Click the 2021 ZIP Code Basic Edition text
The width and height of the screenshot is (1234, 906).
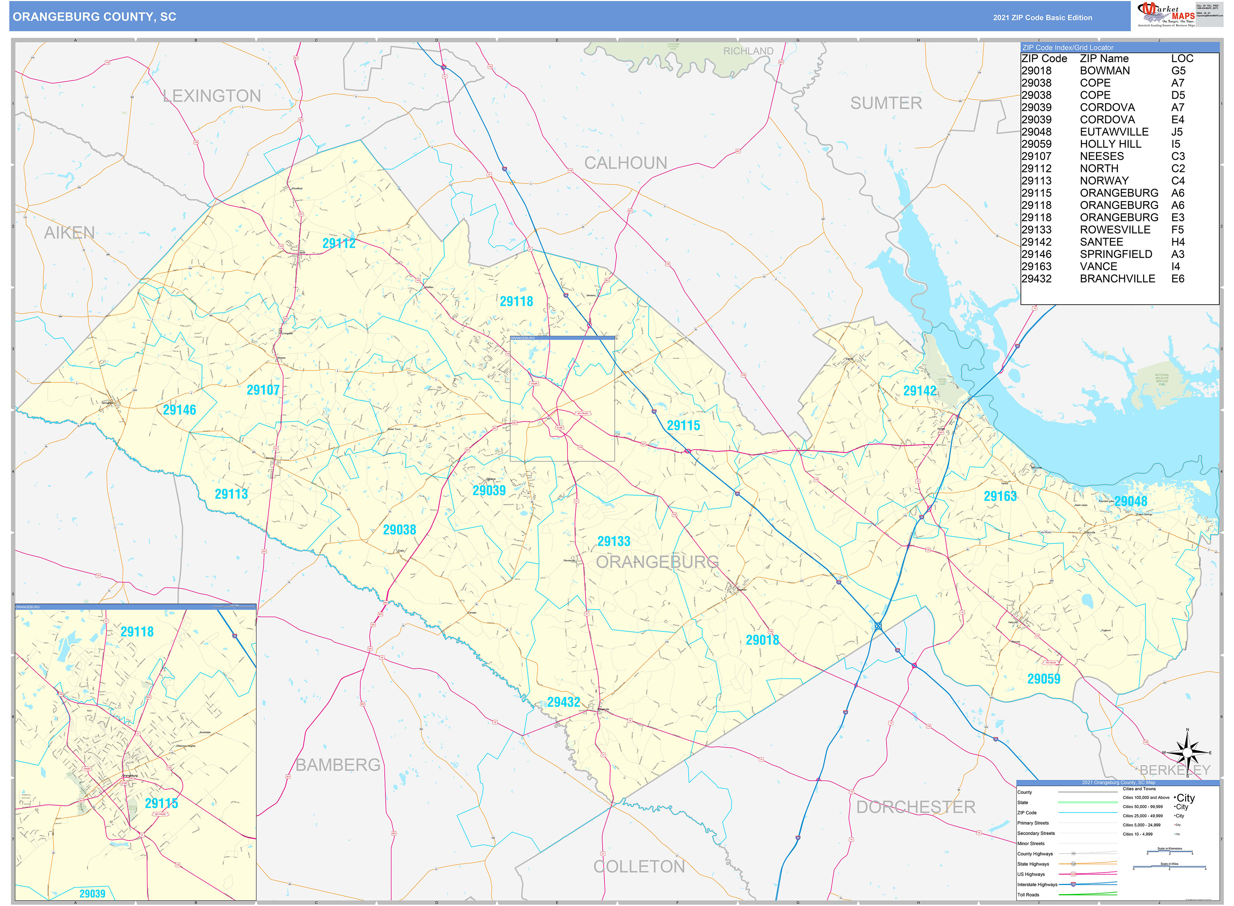[x=1043, y=17]
